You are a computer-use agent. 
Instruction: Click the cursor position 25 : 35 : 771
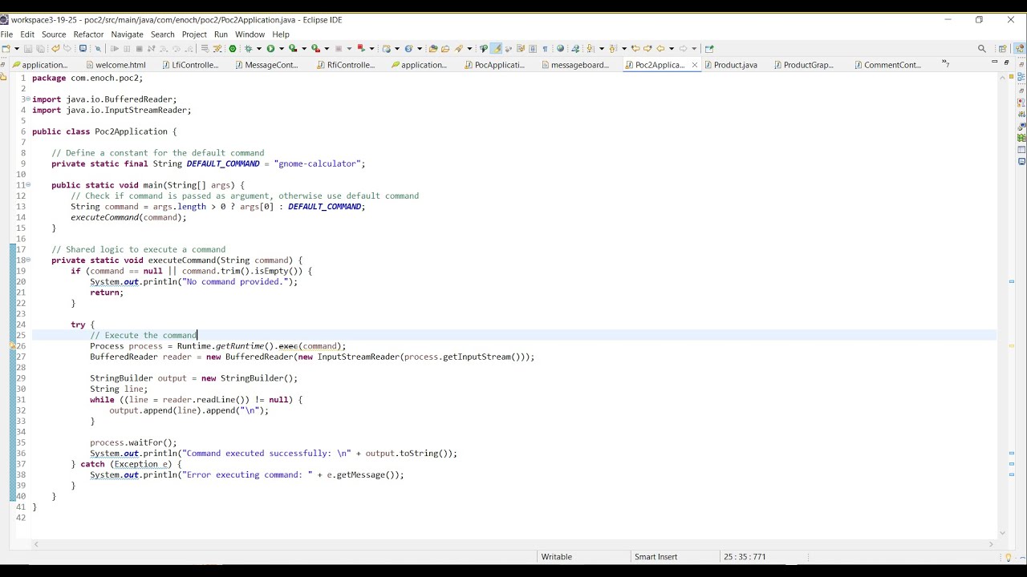[x=745, y=557]
